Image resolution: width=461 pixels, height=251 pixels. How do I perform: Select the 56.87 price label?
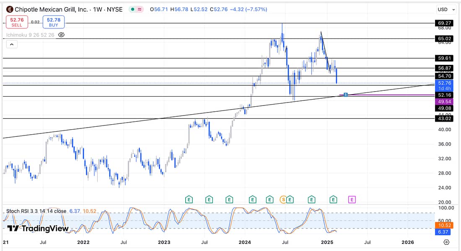(x=444, y=68)
